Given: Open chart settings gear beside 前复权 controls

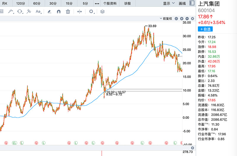Looking at the screenshot, I should [x=192, y=18].
